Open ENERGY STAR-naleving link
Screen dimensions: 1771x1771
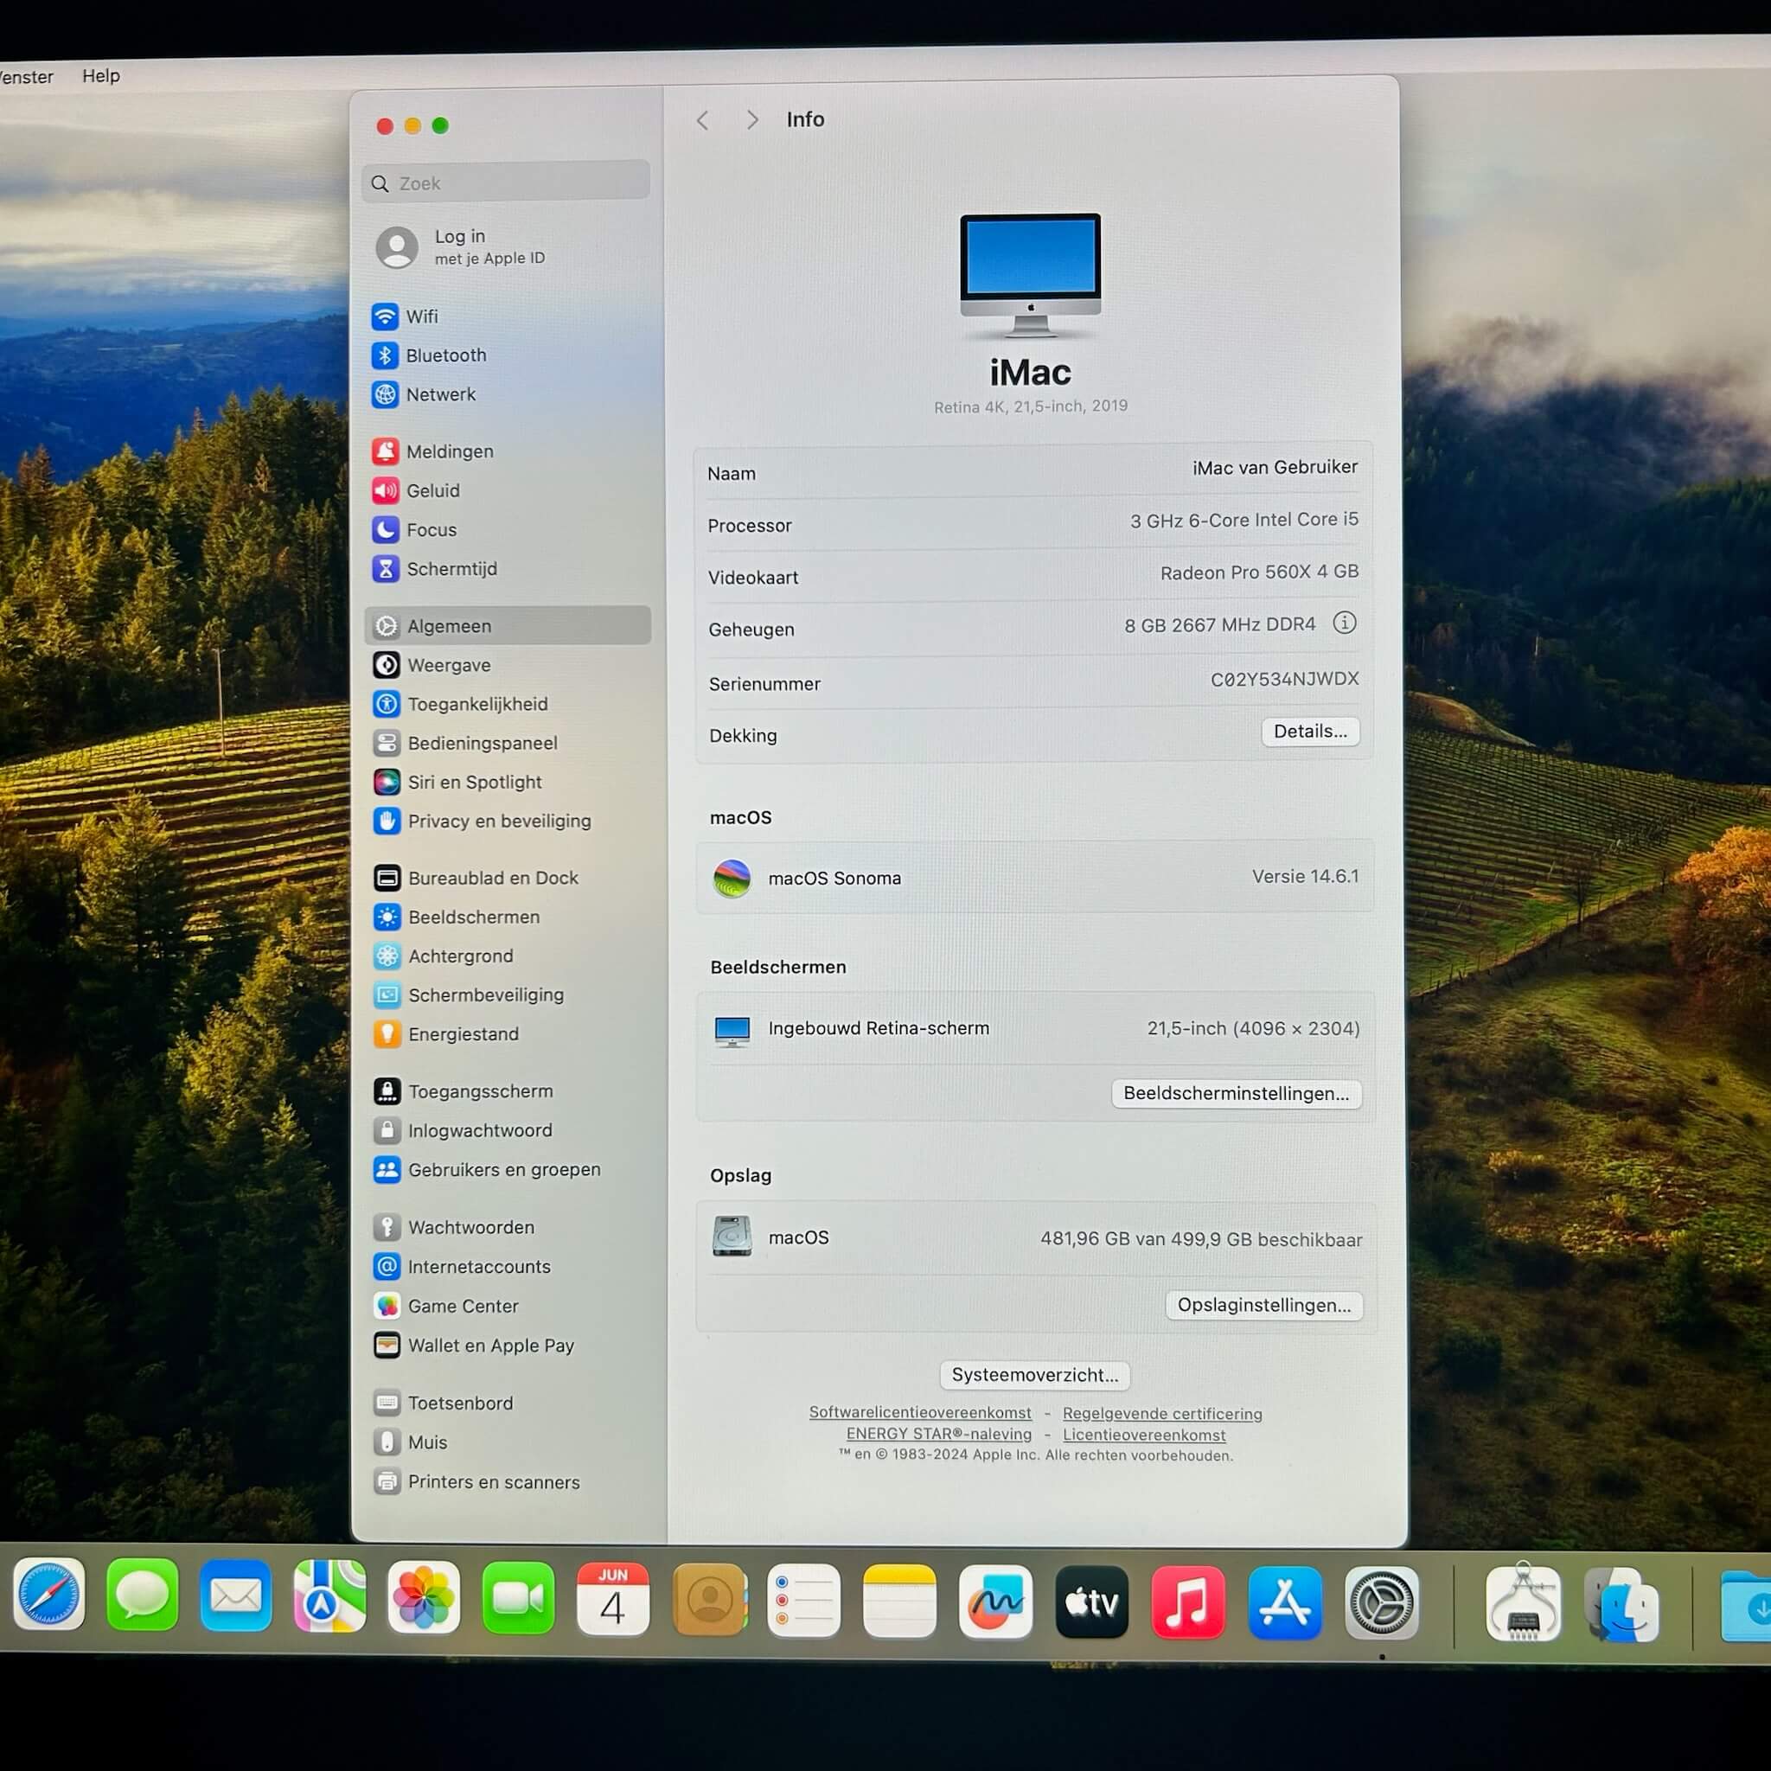[x=938, y=1434]
